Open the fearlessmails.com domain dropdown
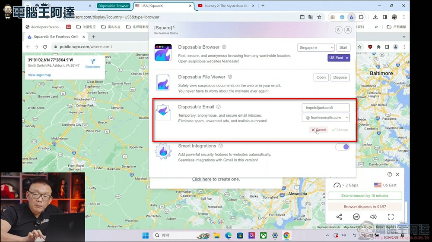432x242 pixels. click(326, 118)
